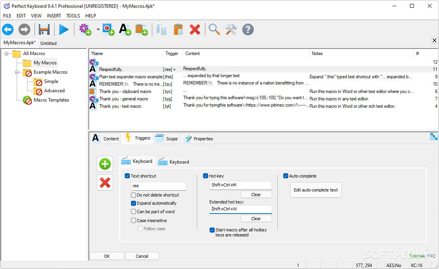Save the file with the floppy disk icon
Image resolution: width=439 pixels, height=269 pixels.
(x=44, y=29)
